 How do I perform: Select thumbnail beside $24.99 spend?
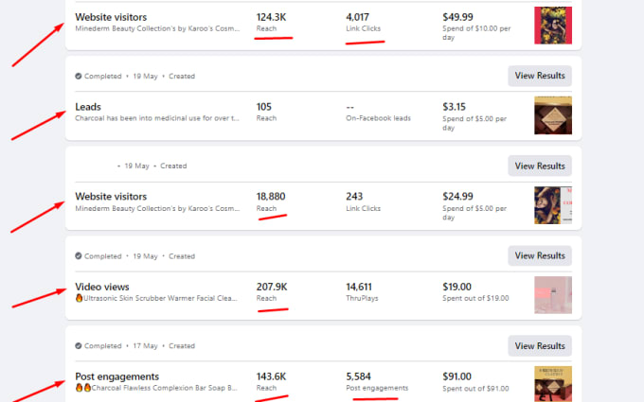point(553,205)
